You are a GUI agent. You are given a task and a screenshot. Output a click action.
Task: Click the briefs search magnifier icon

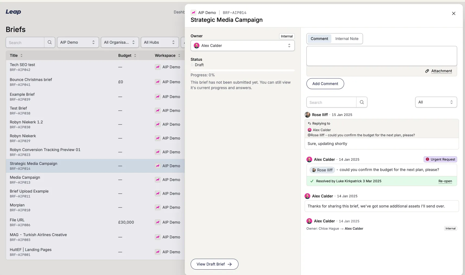point(49,42)
